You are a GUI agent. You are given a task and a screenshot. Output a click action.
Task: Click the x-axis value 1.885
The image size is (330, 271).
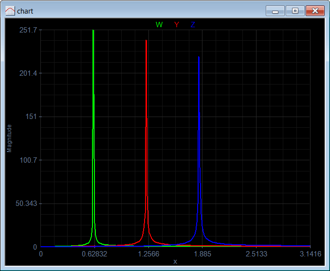tap(202, 254)
